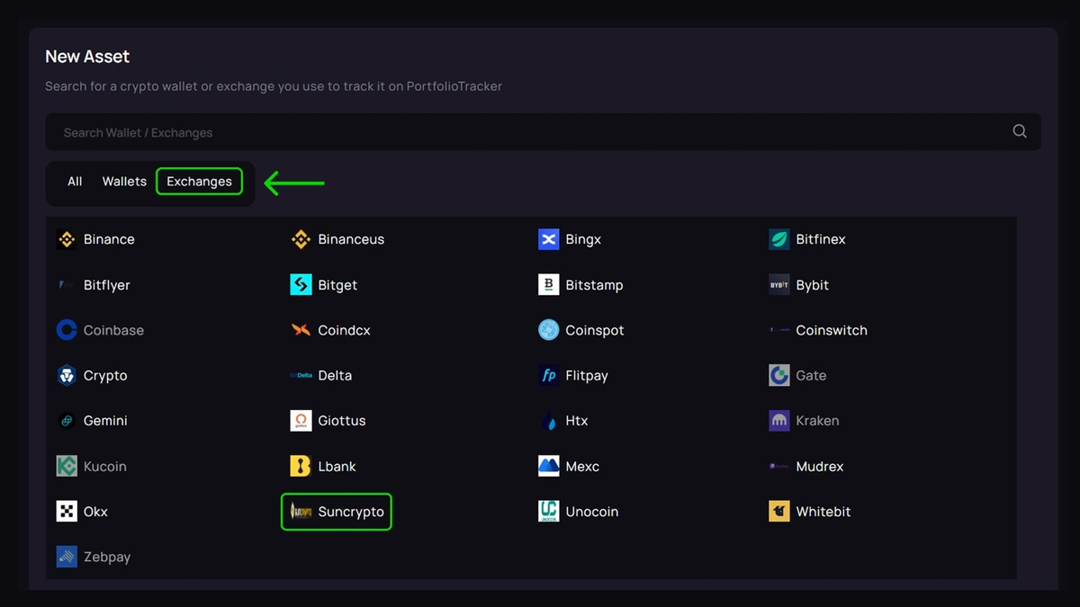Click the Kraken purple icon
1080x607 pixels.
(779, 421)
